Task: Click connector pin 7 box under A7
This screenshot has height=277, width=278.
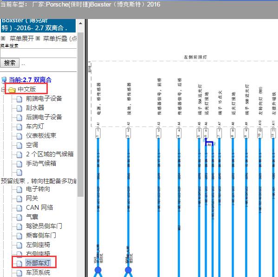Action: click(x=220, y=133)
